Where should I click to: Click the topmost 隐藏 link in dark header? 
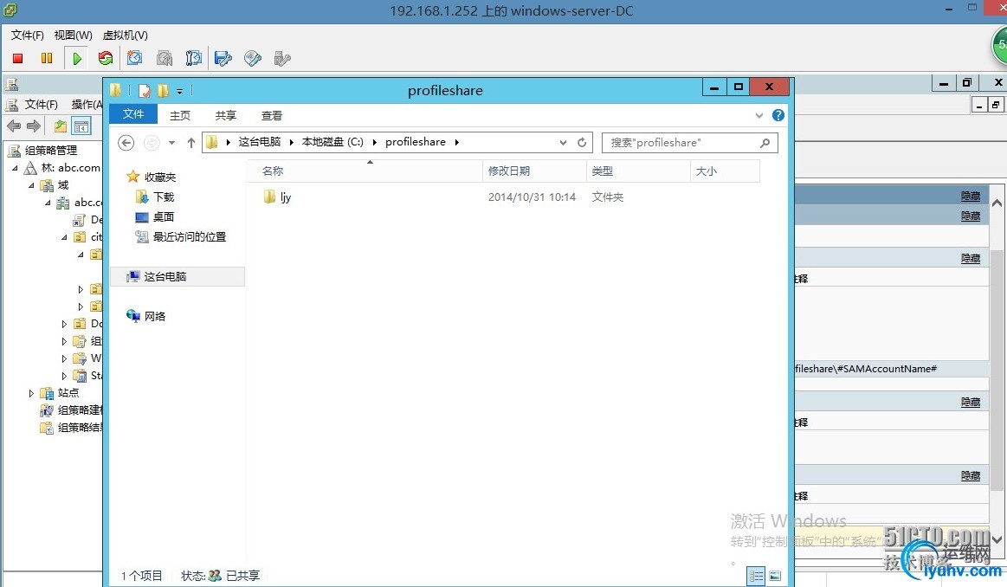pos(971,196)
